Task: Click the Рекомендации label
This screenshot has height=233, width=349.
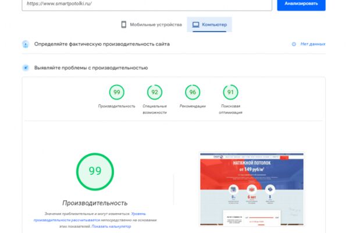Action: 193,106
